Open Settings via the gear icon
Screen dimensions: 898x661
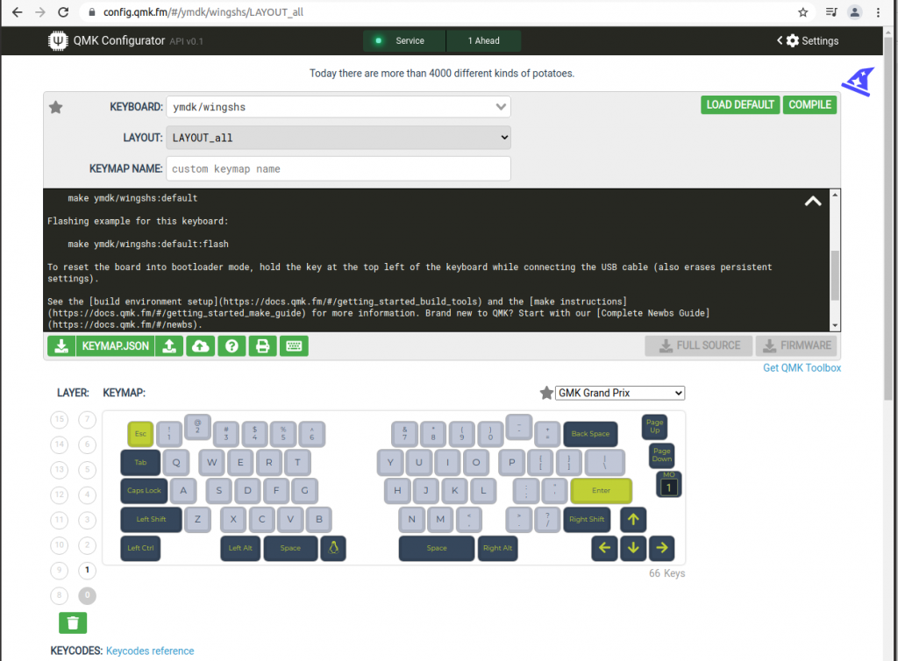793,40
